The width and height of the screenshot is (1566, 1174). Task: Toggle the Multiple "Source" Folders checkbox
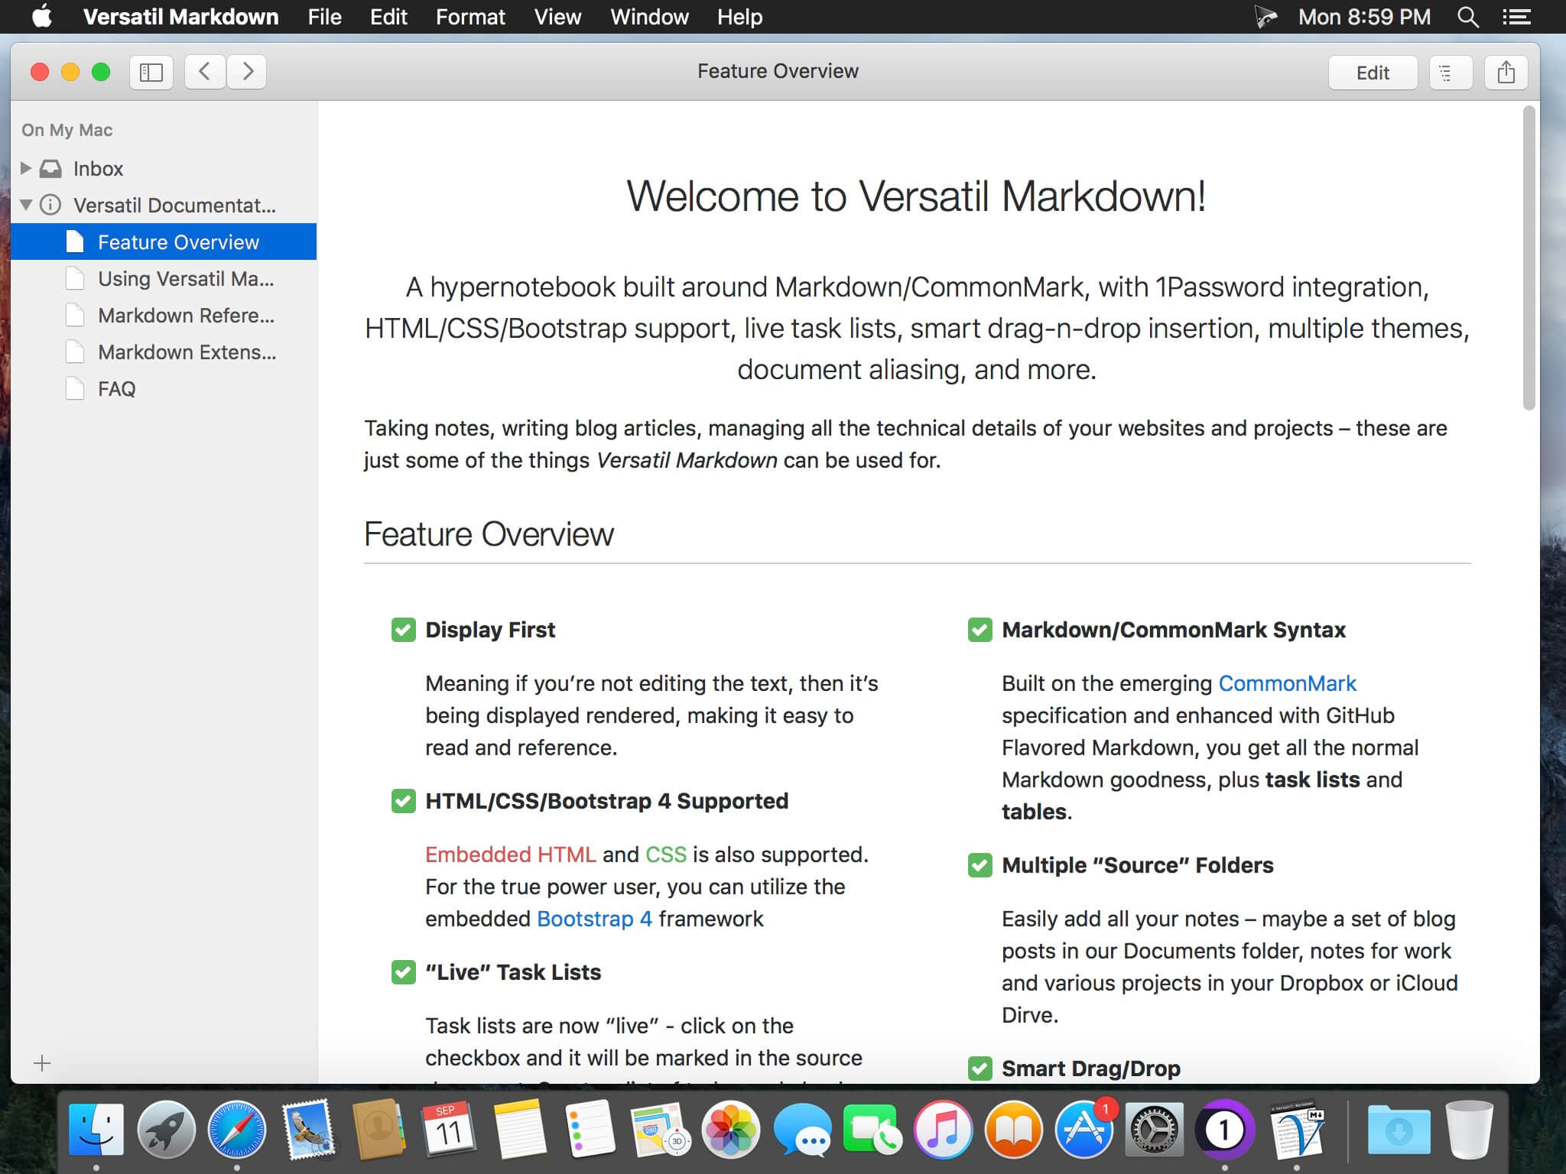(980, 865)
